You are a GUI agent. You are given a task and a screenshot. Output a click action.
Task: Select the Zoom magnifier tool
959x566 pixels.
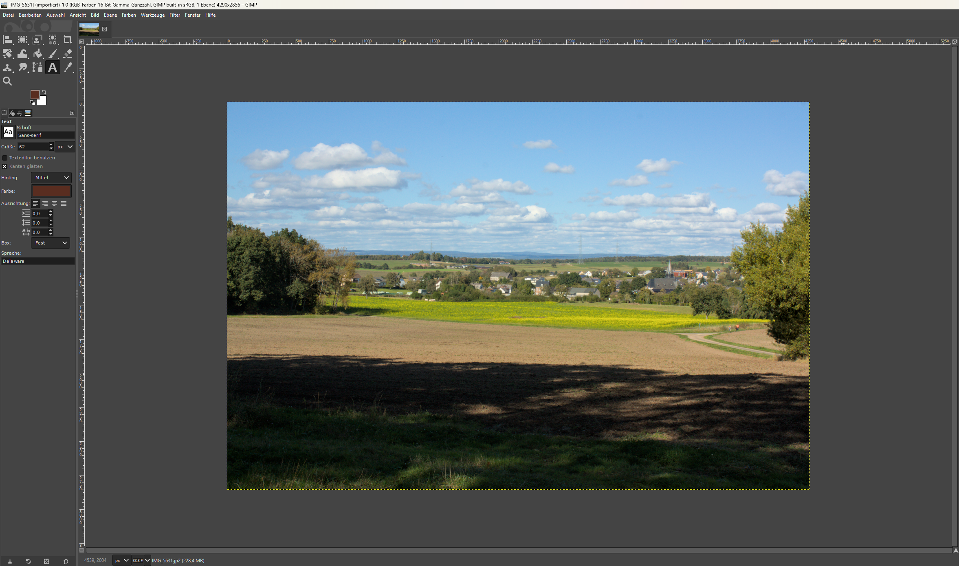(x=7, y=81)
